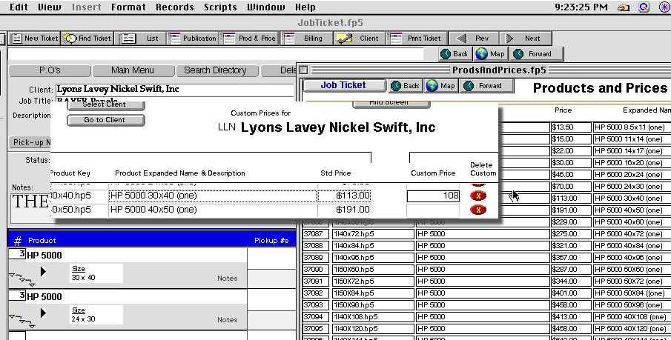Open Find Ticket from the toolbar
This screenshot has height=340, width=671.
coord(87,38)
